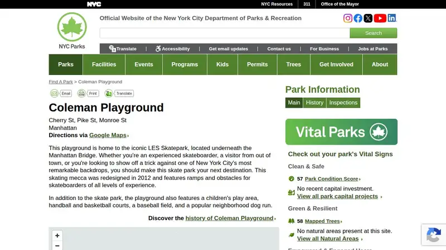Open Get email updates link
446x250 pixels.
pos(229,49)
